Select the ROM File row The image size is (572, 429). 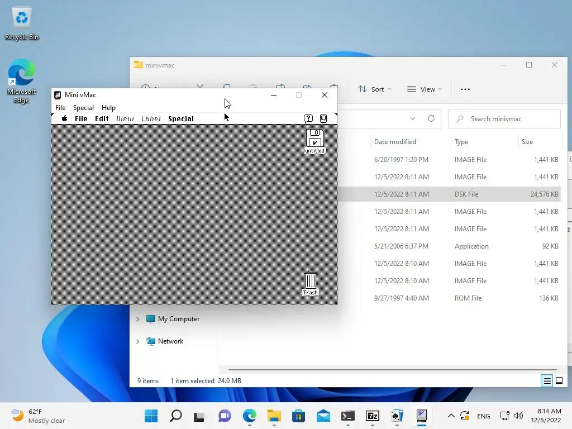(x=449, y=298)
